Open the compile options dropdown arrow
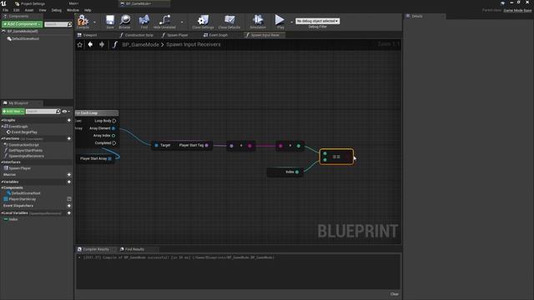 pos(94,22)
